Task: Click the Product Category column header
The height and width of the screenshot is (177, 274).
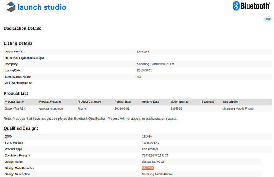Action: (x=89, y=102)
